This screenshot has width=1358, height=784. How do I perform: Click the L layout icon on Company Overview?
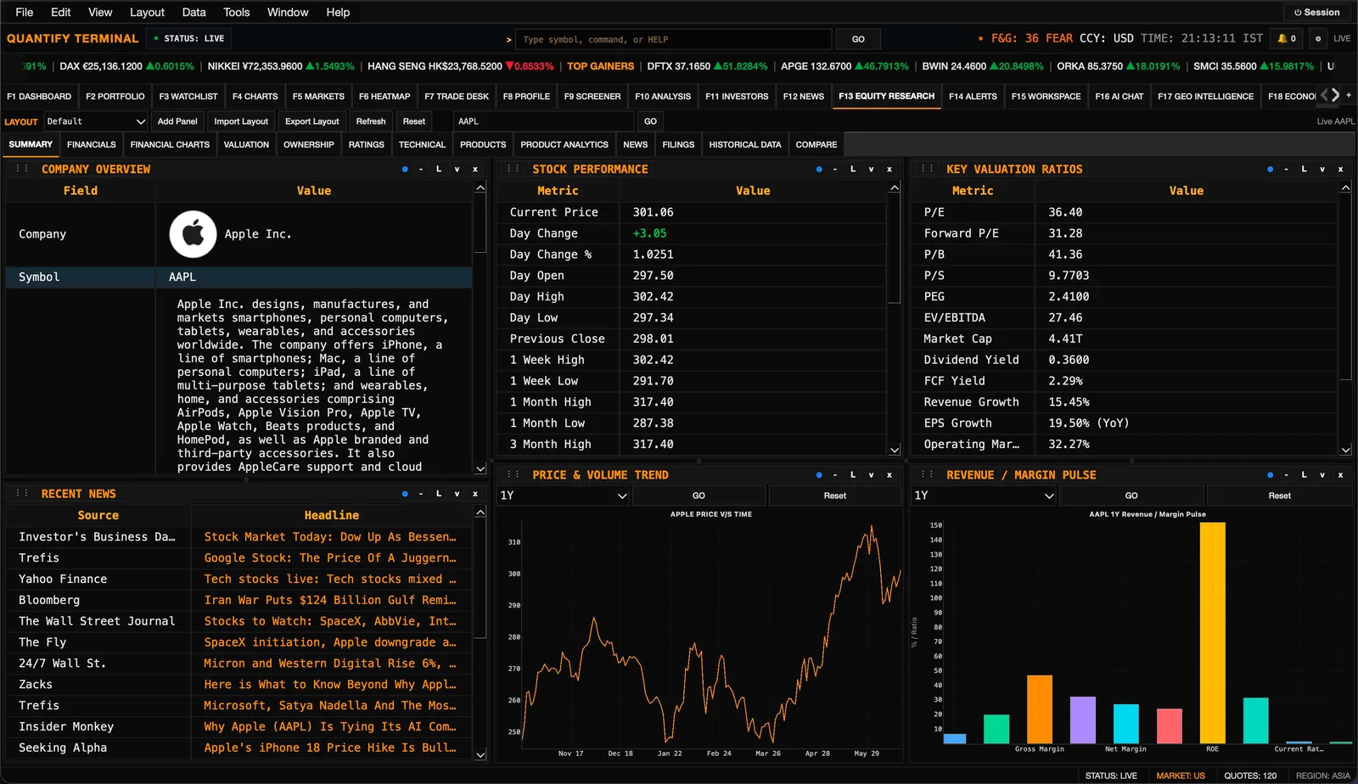pyautogui.click(x=439, y=169)
